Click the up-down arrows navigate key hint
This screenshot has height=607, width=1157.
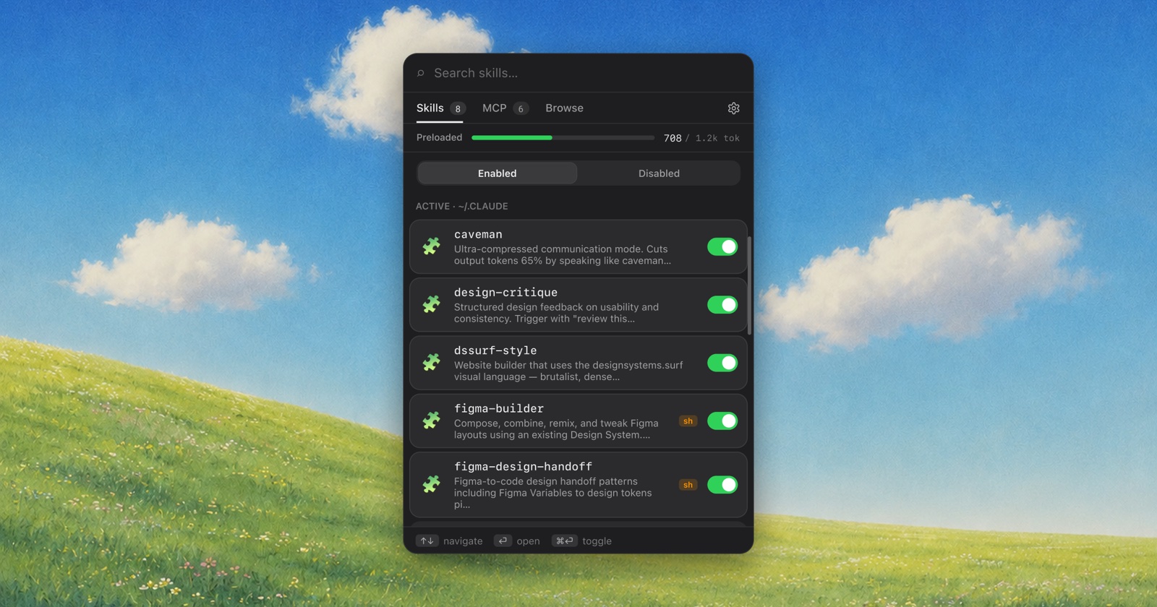click(427, 541)
